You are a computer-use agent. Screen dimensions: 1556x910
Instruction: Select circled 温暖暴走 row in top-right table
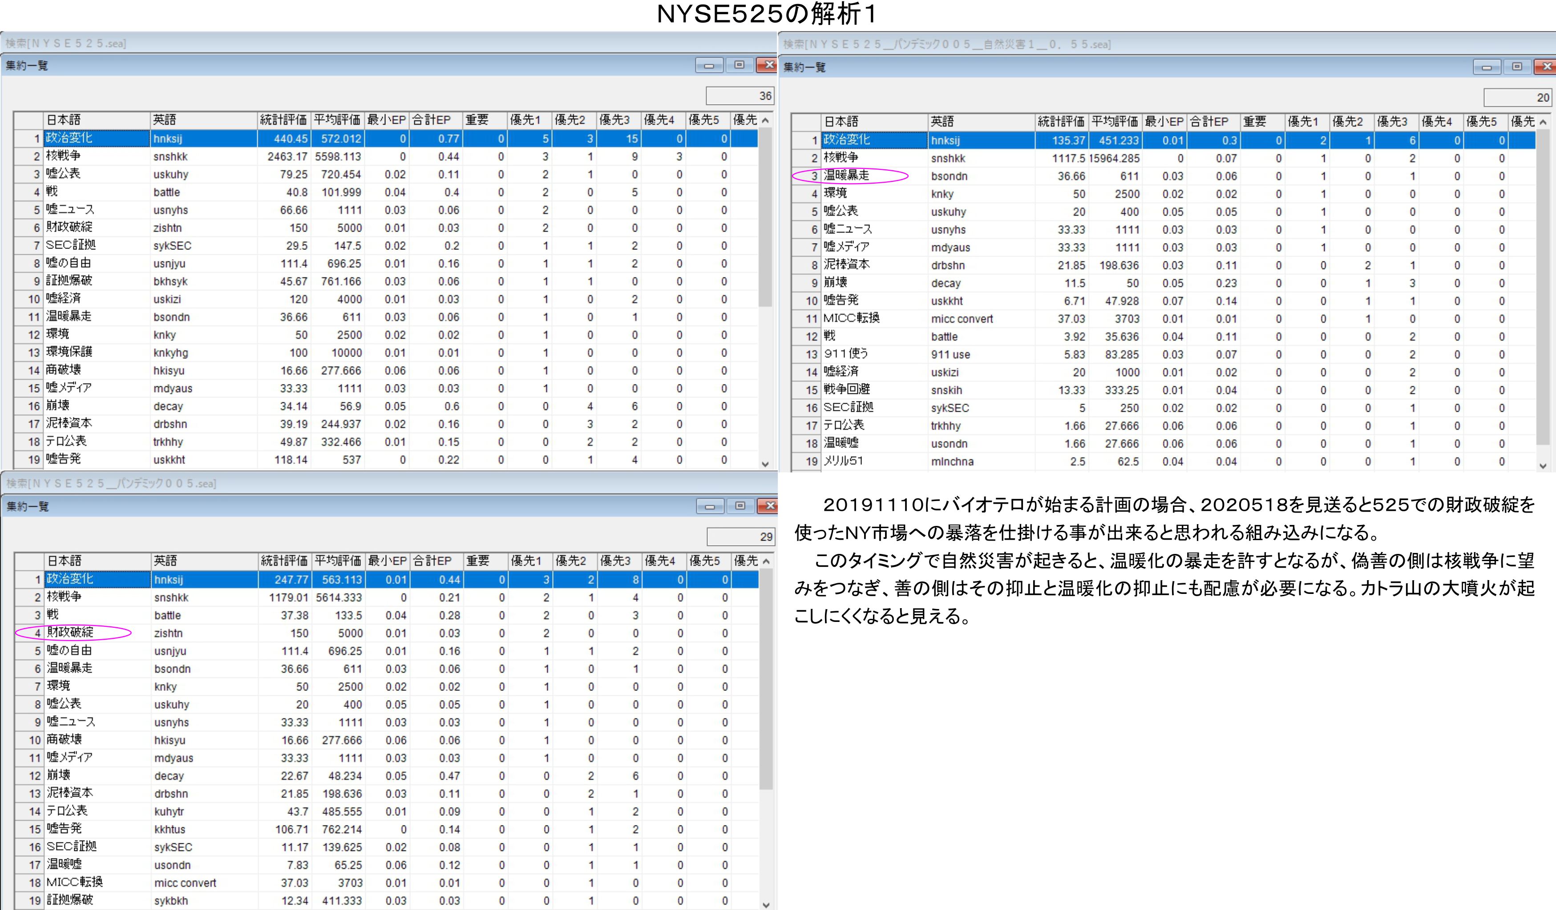point(847,176)
